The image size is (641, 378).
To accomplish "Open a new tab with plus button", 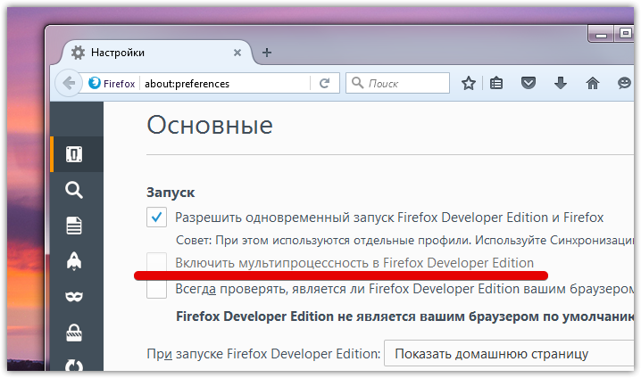I will tap(267, 53).
